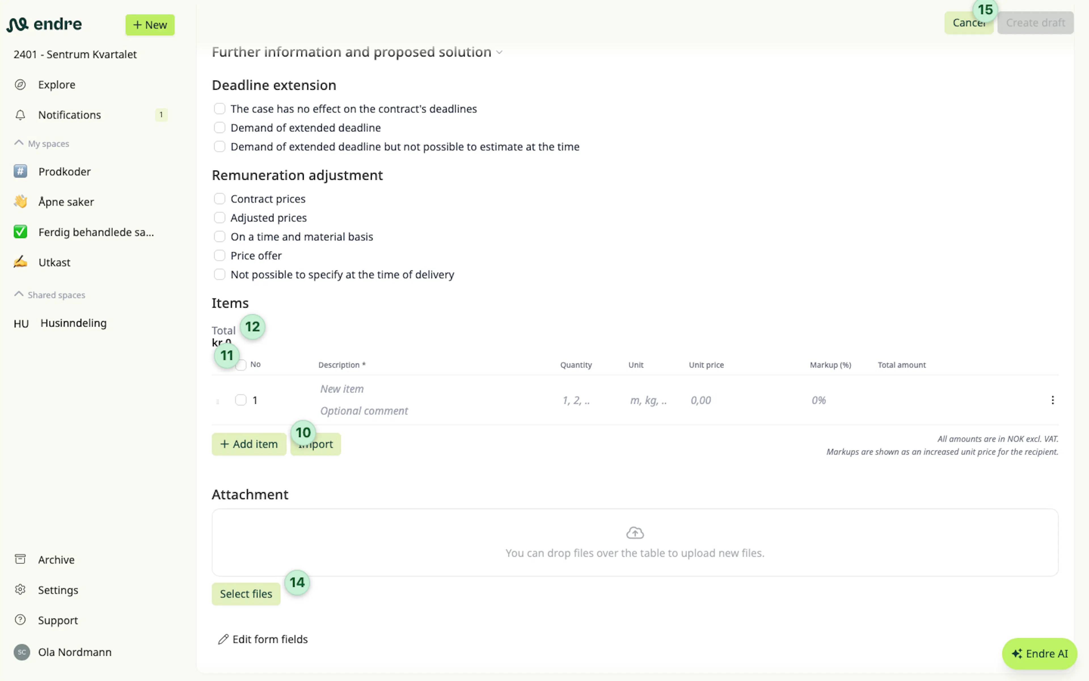Open the Archive box icon
This screenshot has height=681, width=1089.
[x=20, y=559]
